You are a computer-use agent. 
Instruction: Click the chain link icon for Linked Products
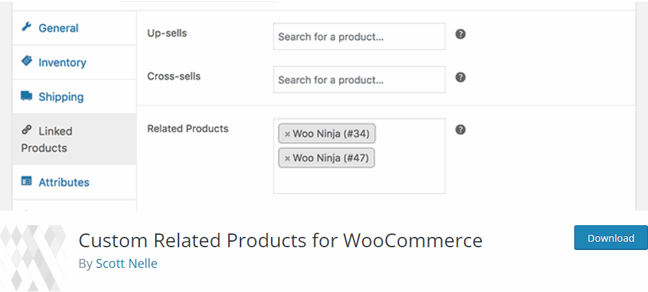26,130
